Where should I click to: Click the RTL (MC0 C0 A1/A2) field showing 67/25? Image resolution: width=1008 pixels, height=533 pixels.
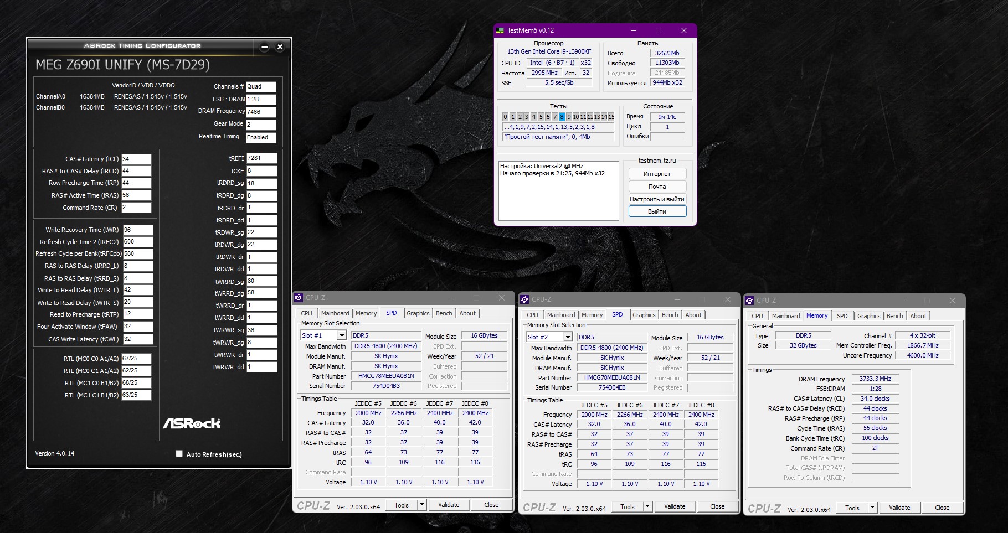coord(136,359)
